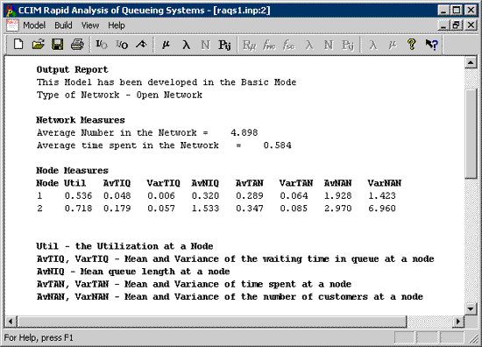Click the grayed fmc toolbar icon

(269, 46)
